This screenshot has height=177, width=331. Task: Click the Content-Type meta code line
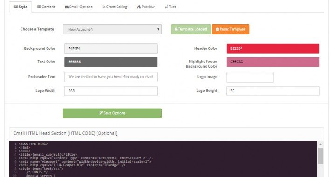tap(86, 158)
